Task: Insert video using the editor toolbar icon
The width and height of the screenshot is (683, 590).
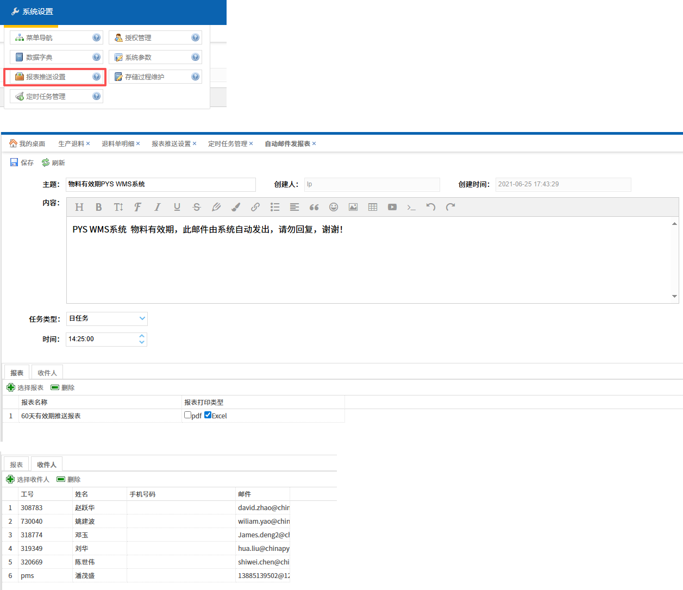Action: tap(392, 207)
